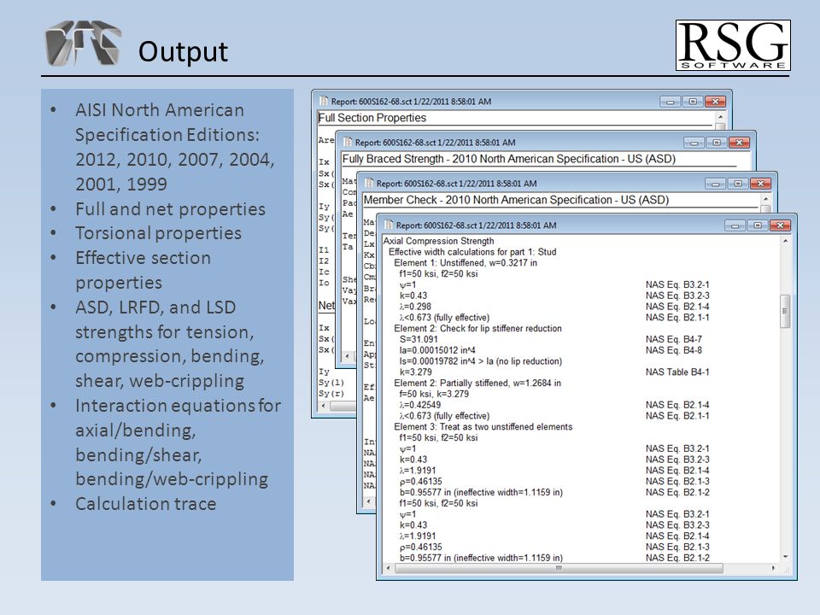Click the document icon of the Full Section Properties window
Viewport: 820px width, 615px height.
tap(323, 101)
